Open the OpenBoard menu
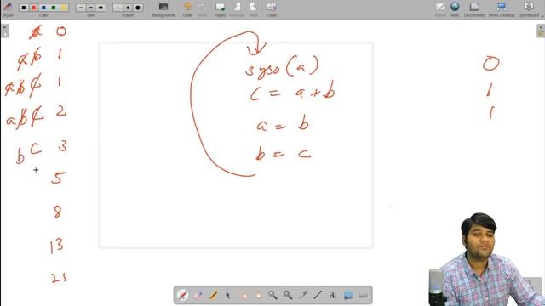Image resolution: width=545 pixels, height=306 pixels. coord(530,9)
